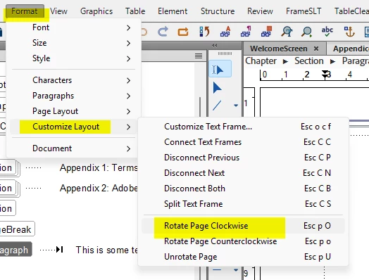
Task: Run the abc spelling checker icon
Action: [x=327, y=31]
